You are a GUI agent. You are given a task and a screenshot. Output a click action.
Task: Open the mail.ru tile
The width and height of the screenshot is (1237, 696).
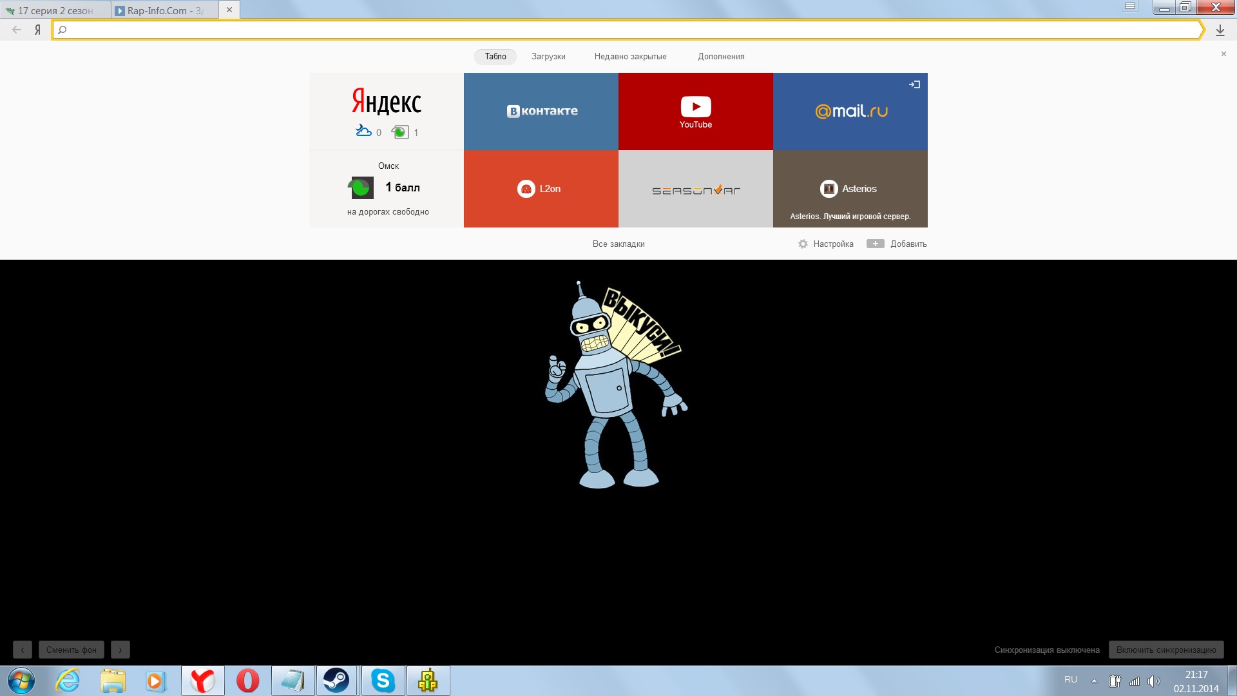click(850, 111)
